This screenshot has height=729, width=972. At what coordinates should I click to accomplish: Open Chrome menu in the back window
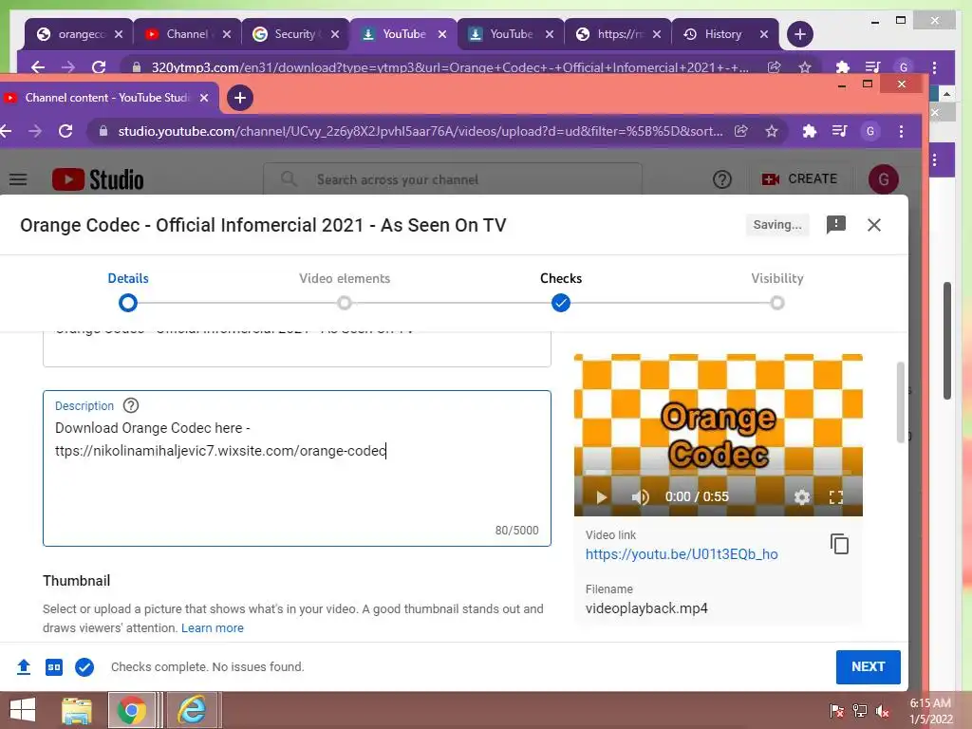coord(934,67)
